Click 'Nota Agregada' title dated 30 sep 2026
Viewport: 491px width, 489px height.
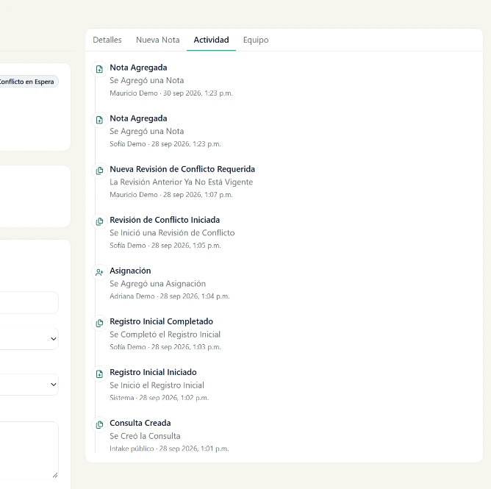coord(138,68)
